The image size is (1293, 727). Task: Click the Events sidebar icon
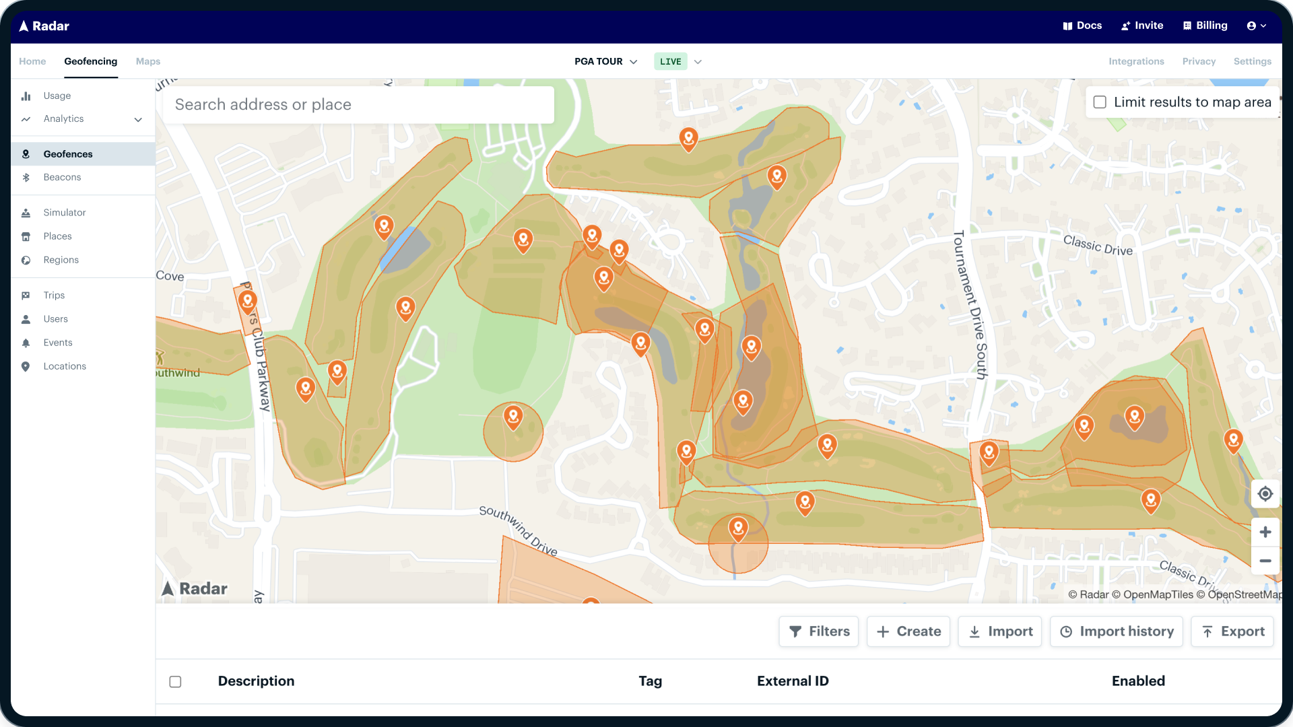click(x=26, y=343)
